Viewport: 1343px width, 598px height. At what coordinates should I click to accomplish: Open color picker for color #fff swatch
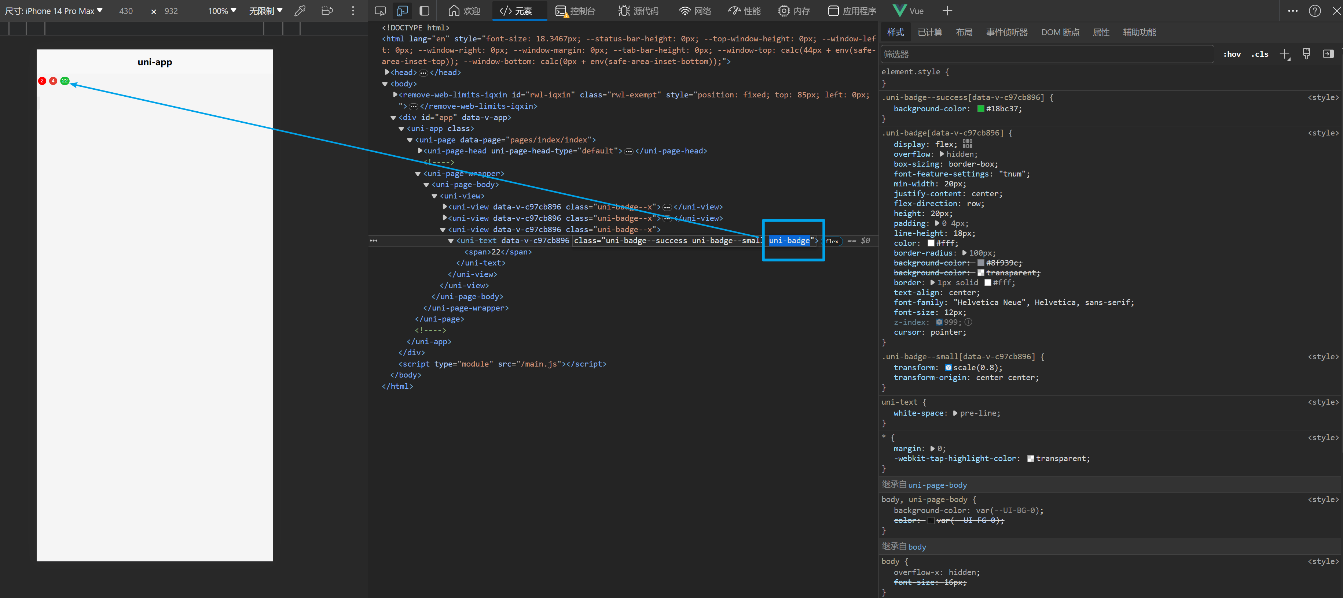click(x=931, y=243)
